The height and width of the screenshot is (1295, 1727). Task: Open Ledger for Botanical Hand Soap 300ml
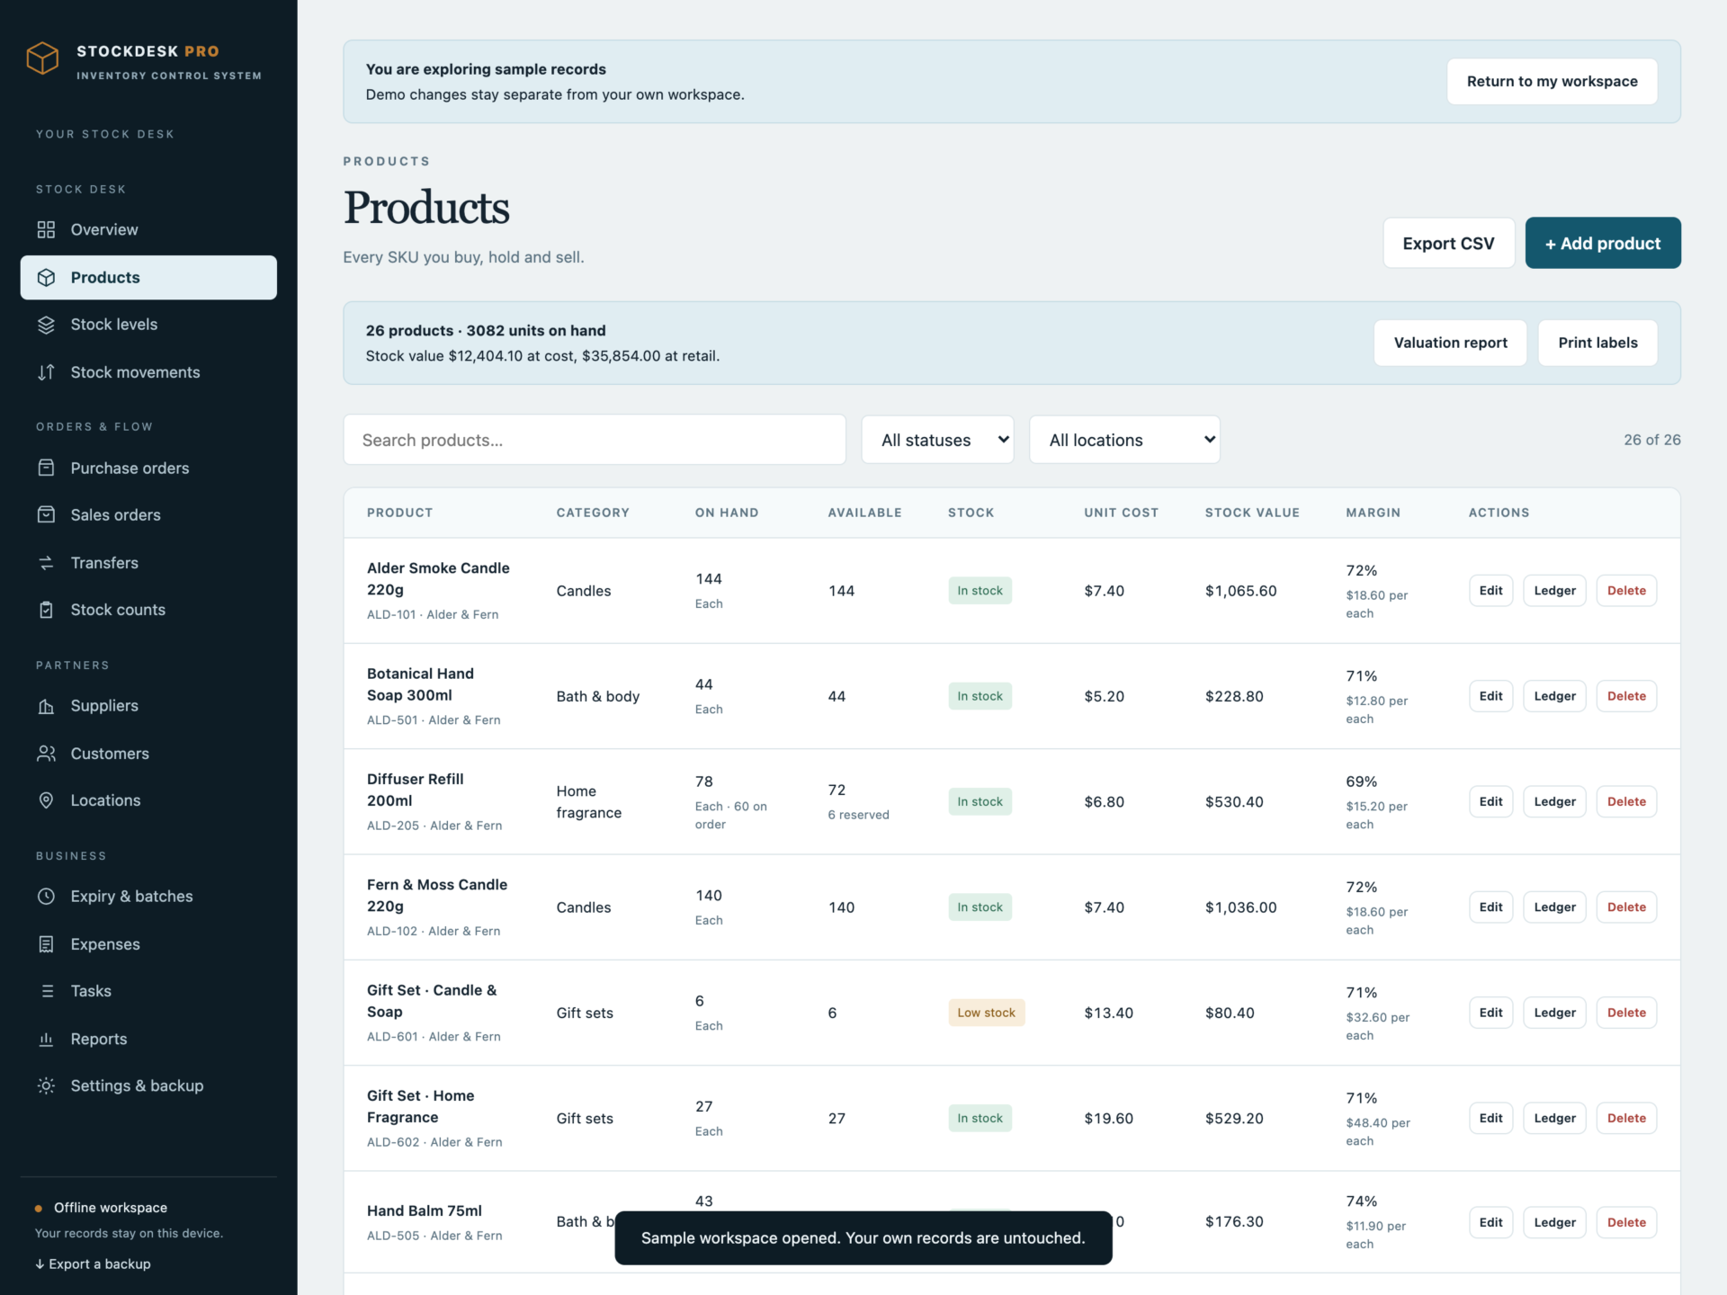[1554, 696]
